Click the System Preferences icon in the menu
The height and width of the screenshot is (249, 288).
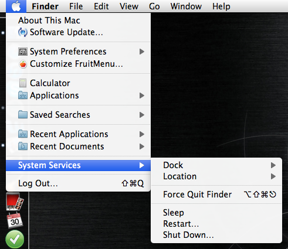coord(23,52)
